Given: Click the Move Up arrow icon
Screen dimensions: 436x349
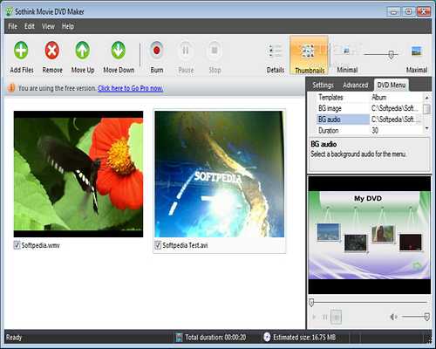Looking at the screenshot, I should 83,50.
